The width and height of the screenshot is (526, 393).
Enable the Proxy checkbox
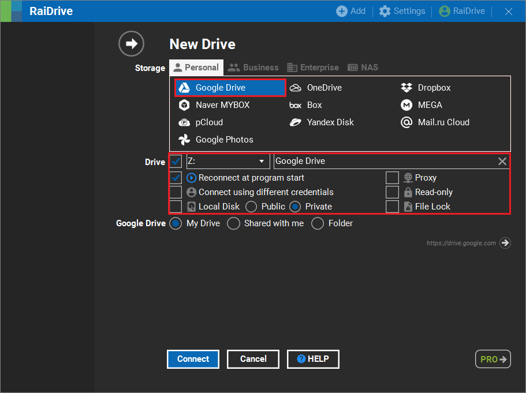[x=393, y=178]
